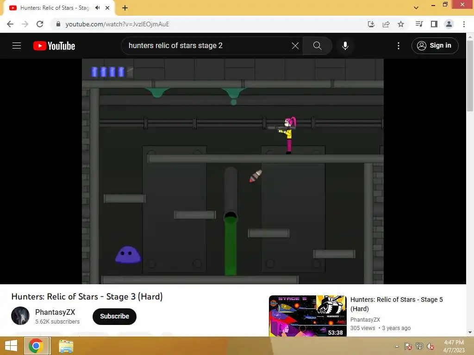
Task: Click the Sign in button
Action: [435, 46]
